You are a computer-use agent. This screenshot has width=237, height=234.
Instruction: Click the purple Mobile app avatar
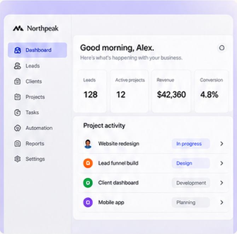[x=88, y=202]
